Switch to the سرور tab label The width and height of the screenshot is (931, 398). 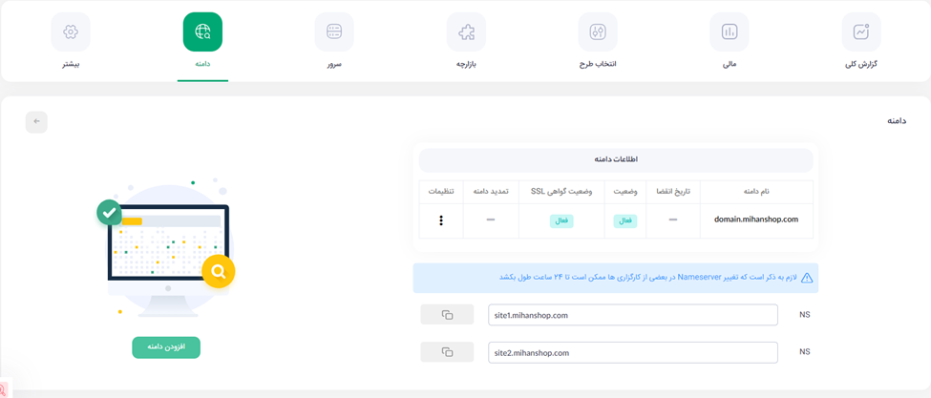(334, 64)
